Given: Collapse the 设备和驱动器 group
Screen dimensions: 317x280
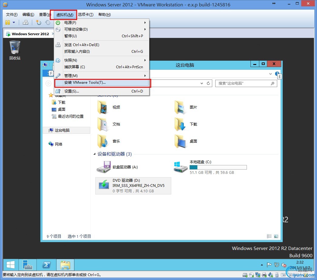Looking at the screenshot, I should (95, 154).
